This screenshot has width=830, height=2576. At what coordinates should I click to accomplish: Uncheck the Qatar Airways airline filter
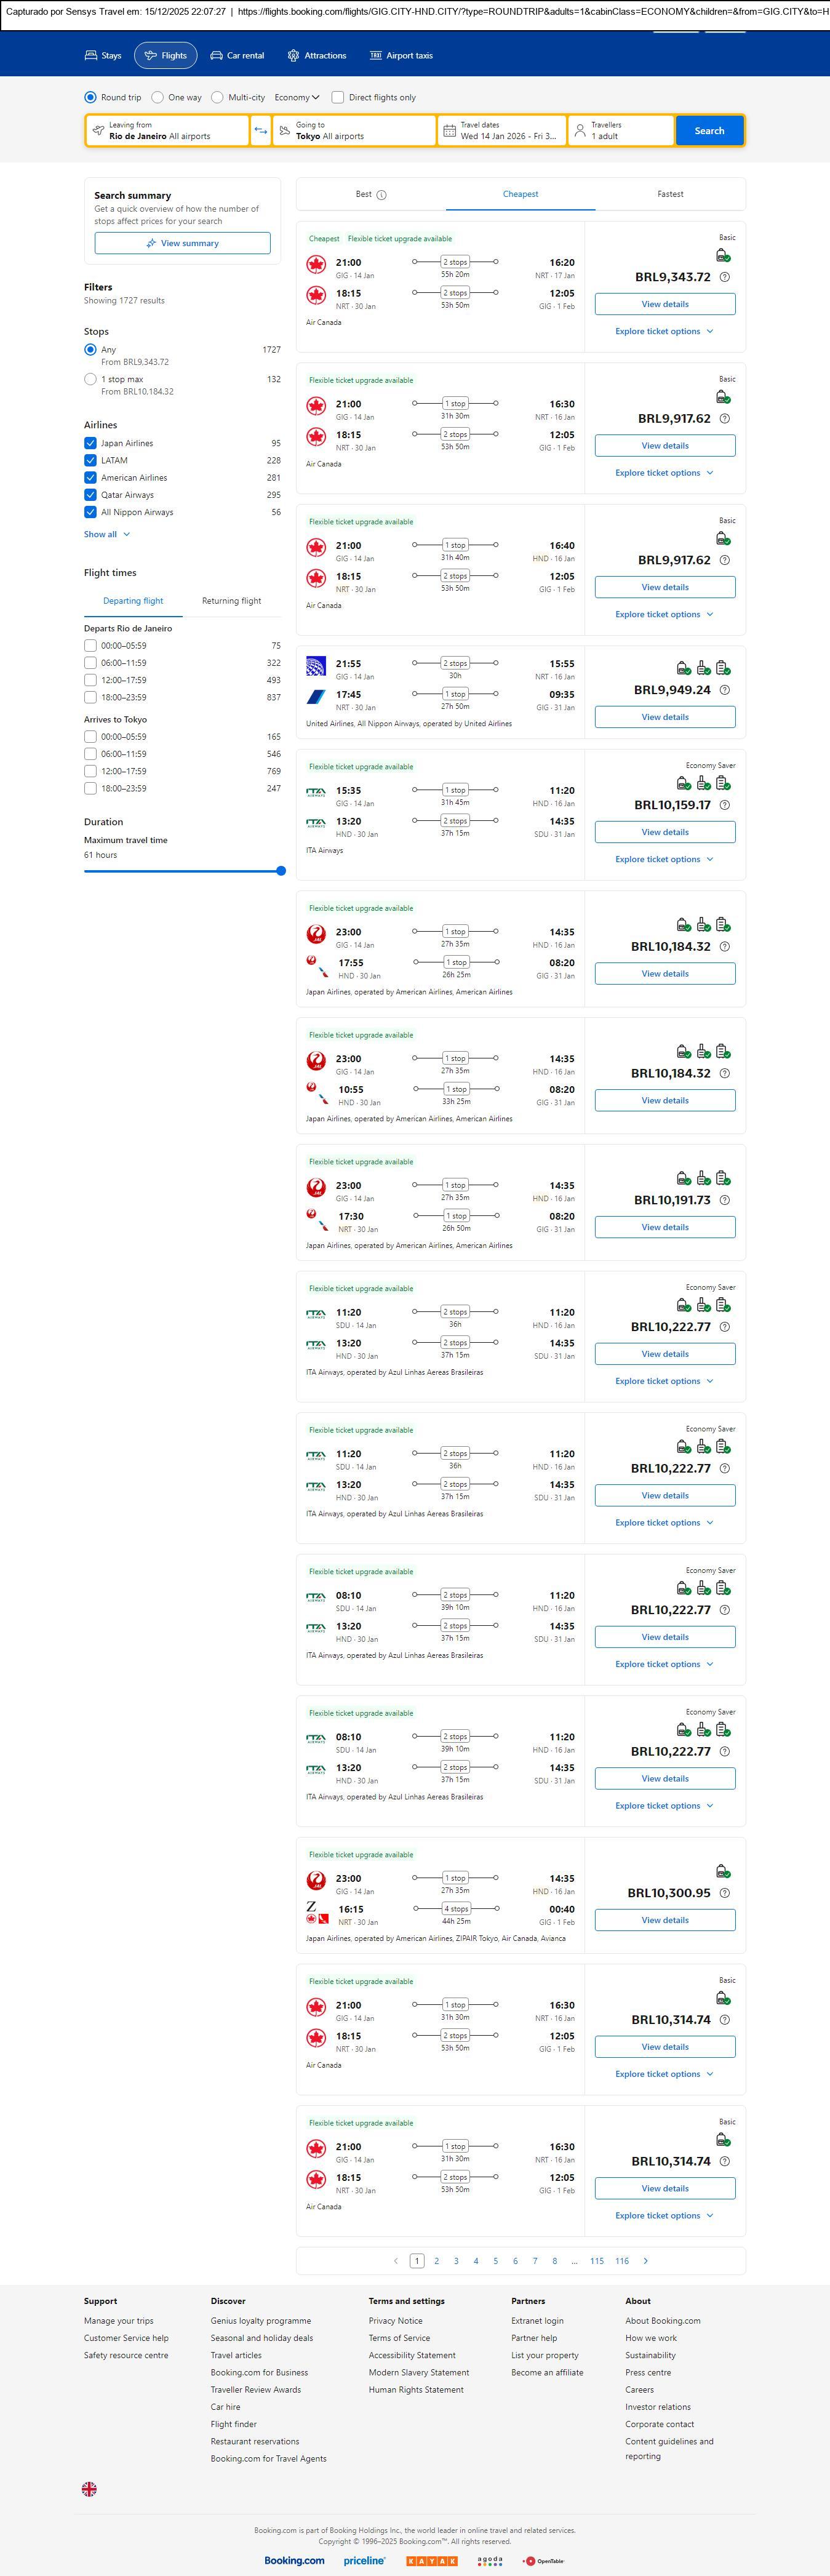click(90, 495)
